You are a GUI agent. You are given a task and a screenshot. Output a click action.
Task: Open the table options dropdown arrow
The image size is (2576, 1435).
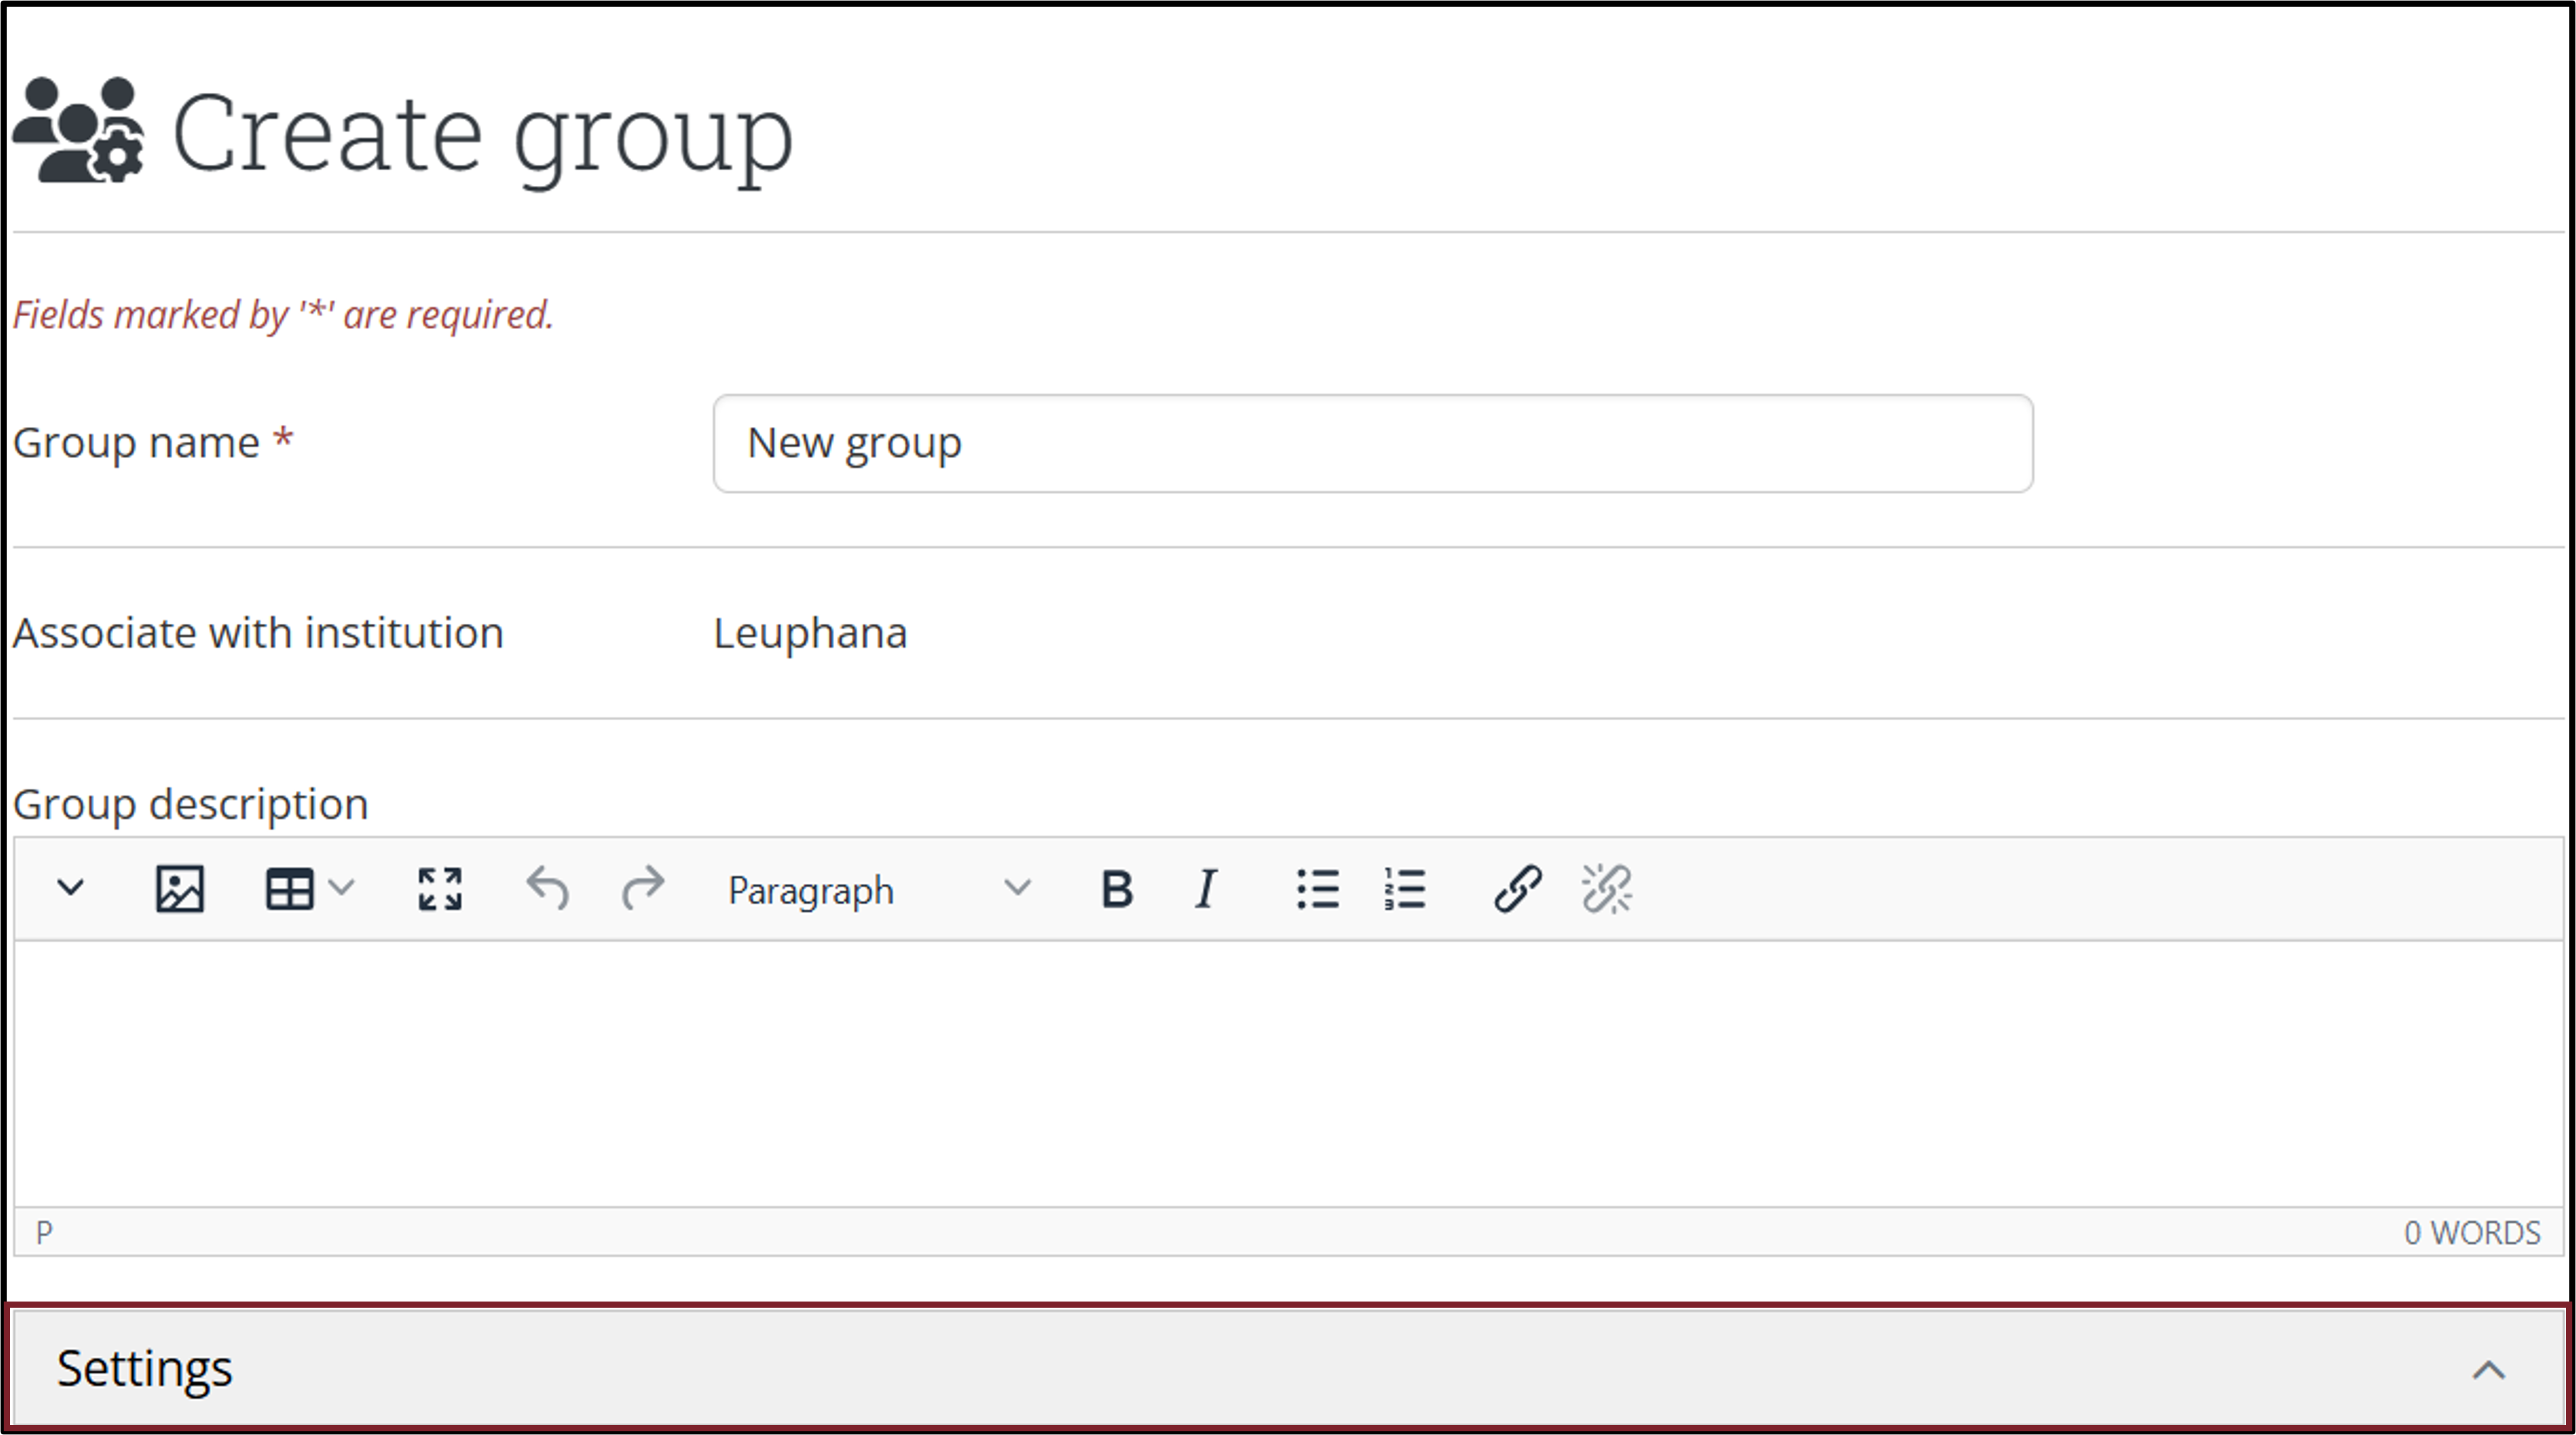point(341,888)
